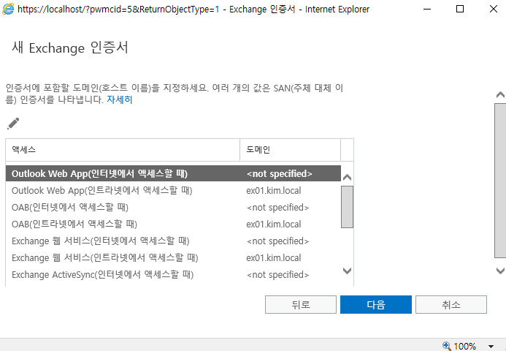Maximize the Internet Explorer window

pyautogui.click(x=460, y=9)
